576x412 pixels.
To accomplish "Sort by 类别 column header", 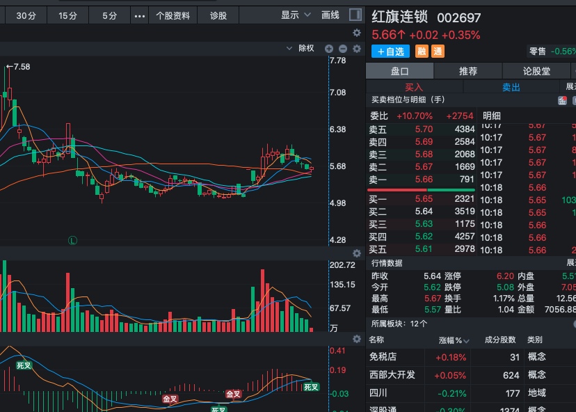I will click(x=535, y=340).
